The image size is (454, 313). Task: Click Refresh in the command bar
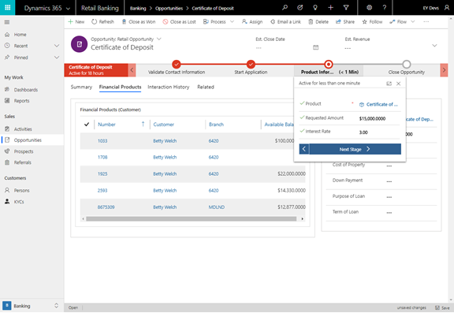(x=102, y=22)
